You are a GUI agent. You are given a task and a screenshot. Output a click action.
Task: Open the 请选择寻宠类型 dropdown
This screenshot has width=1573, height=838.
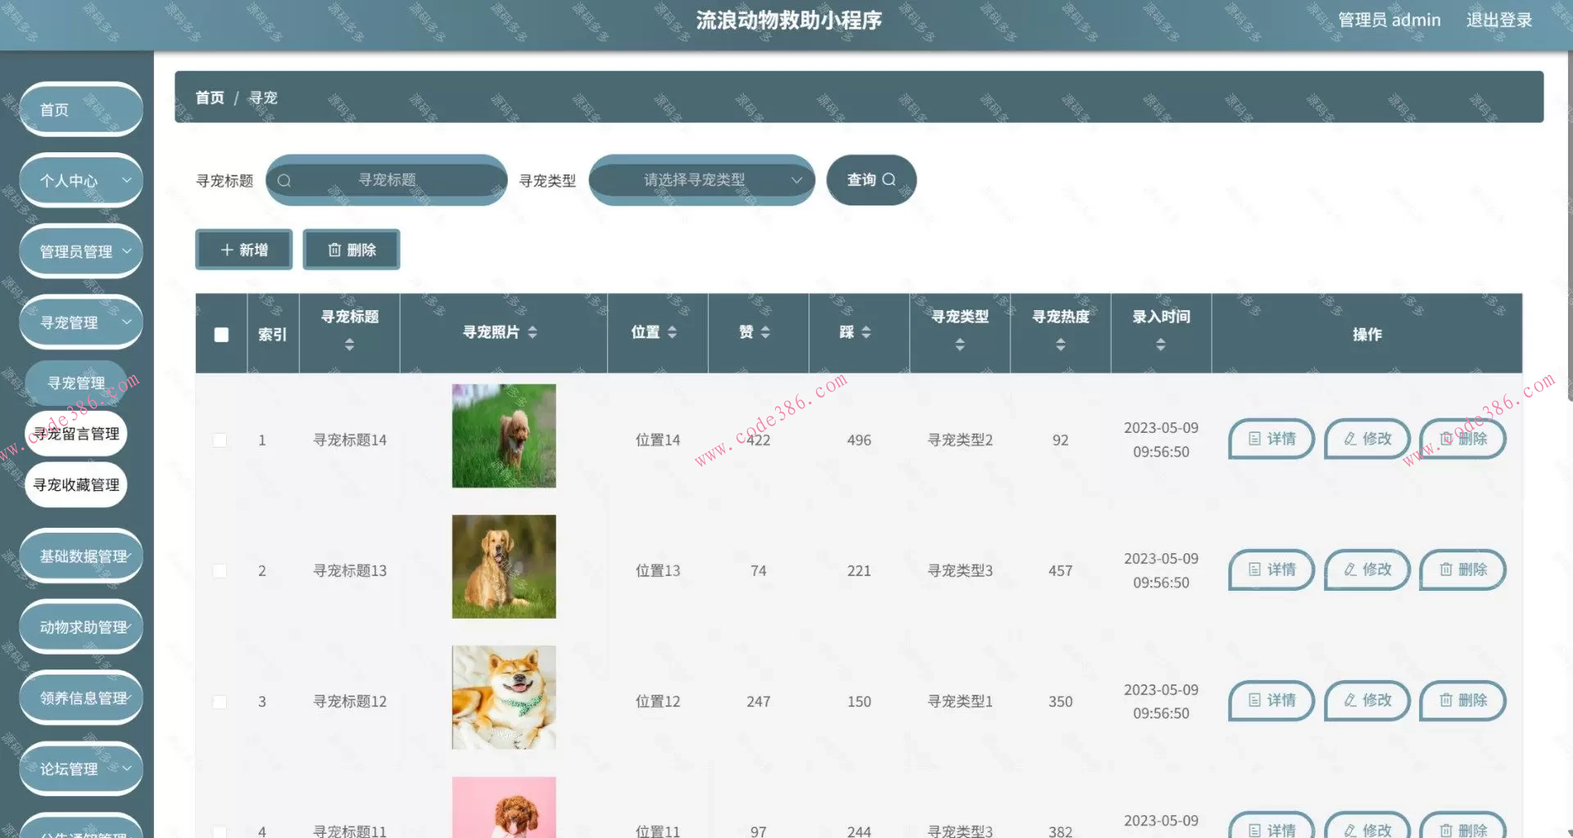pos(700,180)
